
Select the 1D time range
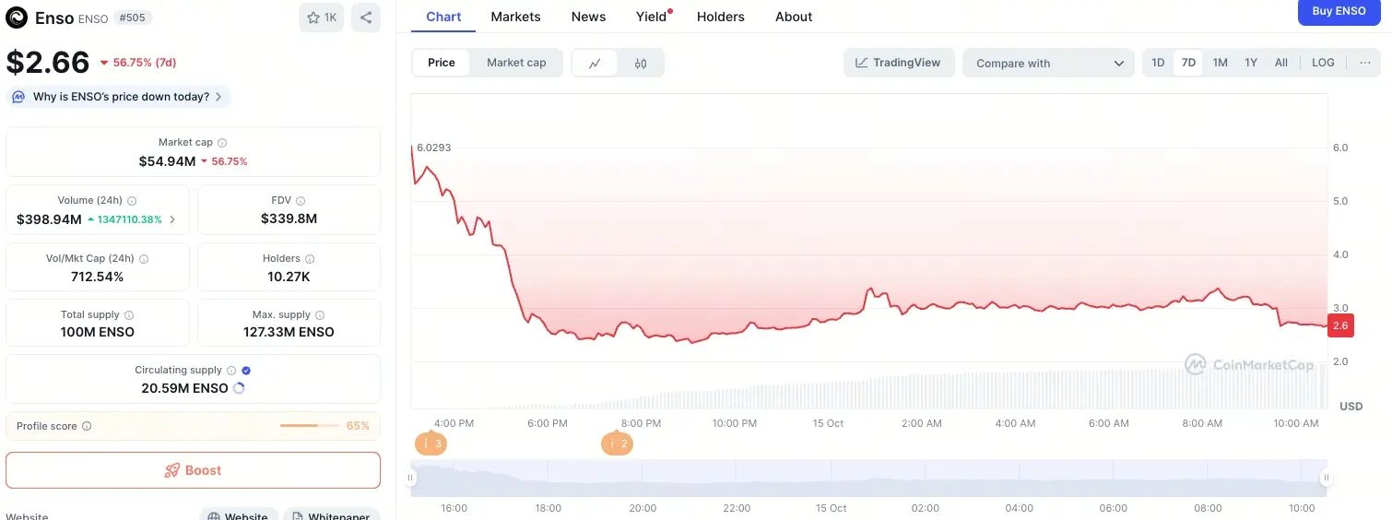[1158, 63]
